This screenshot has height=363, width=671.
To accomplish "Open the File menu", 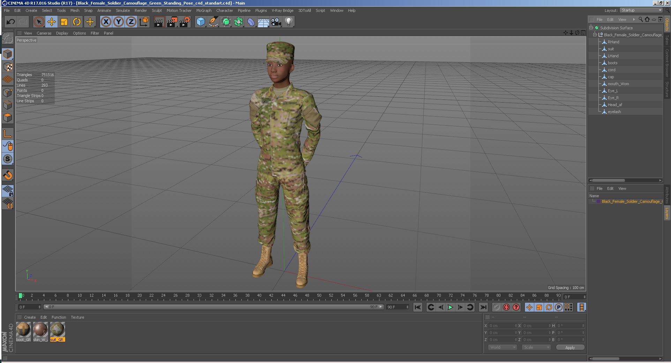I will click(x=7, y=10).
